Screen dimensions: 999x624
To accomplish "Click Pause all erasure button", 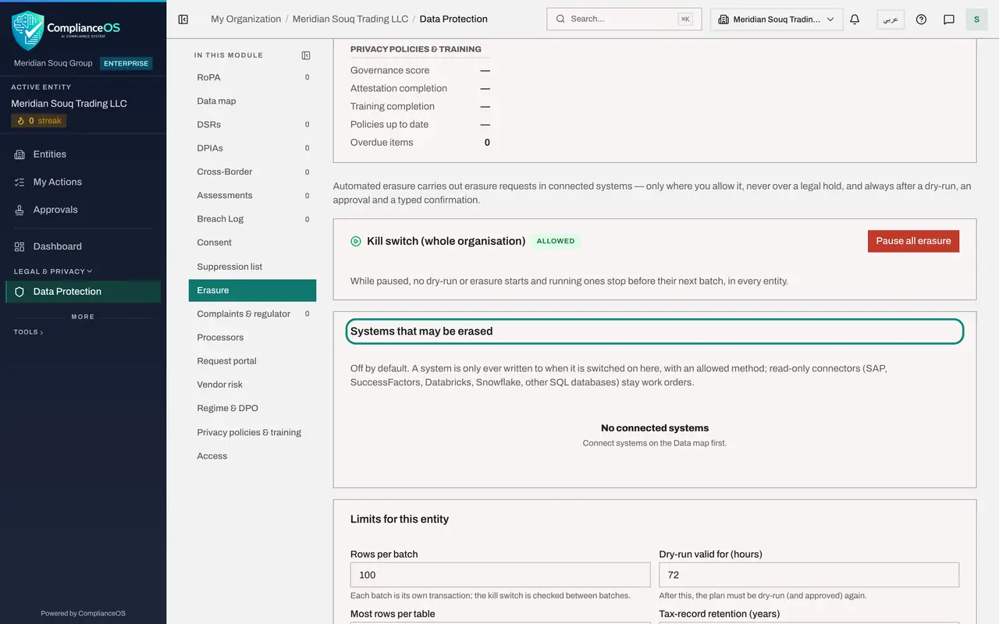I will click(x=913, y=241).
